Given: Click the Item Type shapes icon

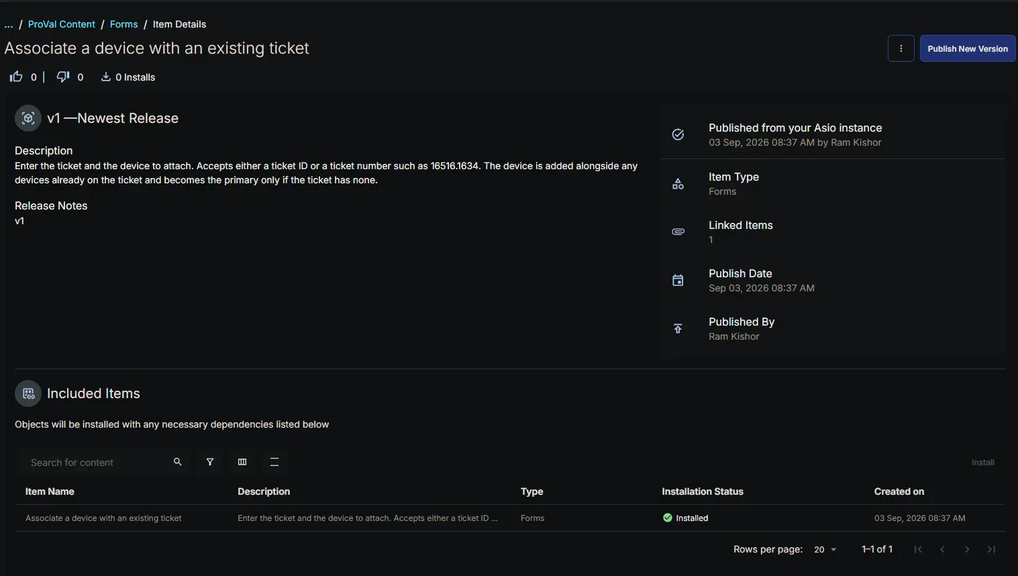Looking at the screenshot, I should [678, 184].
